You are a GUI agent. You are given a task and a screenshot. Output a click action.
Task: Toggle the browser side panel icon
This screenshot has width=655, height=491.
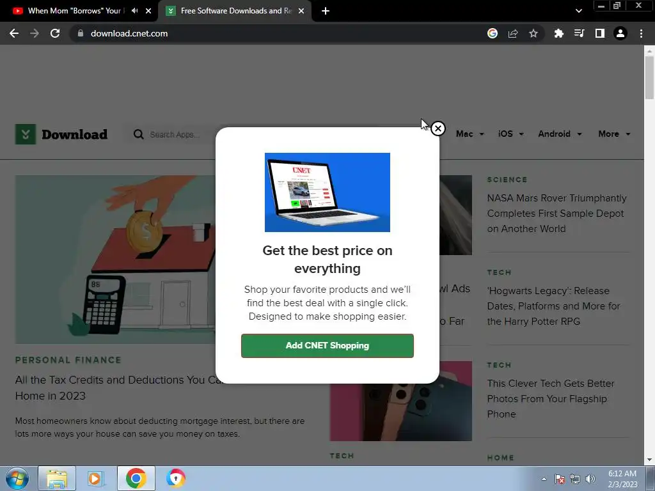pyautogui.click(x=600, y=33)
